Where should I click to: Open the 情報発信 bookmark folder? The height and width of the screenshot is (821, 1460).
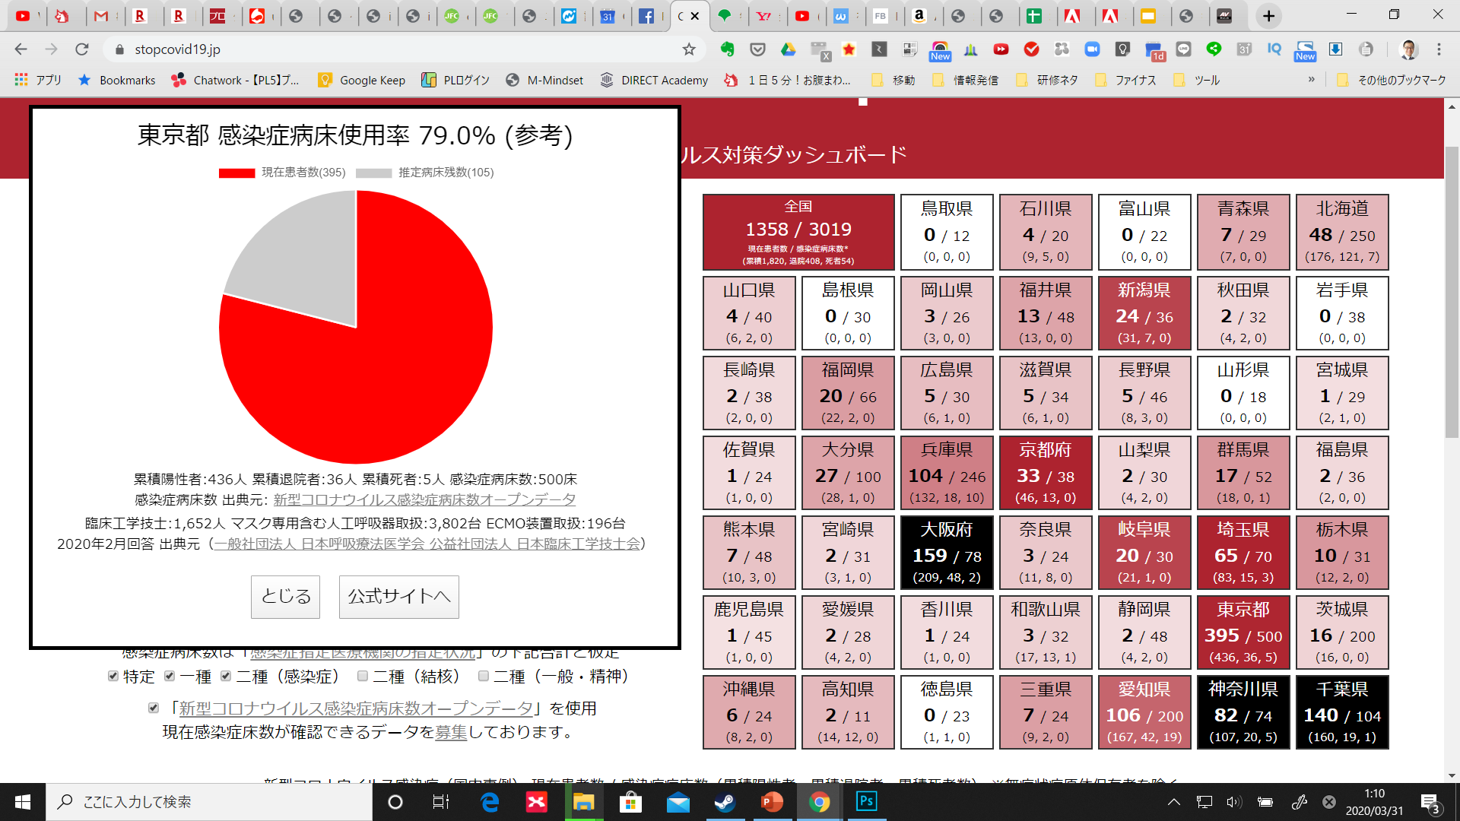pos(966,80)
